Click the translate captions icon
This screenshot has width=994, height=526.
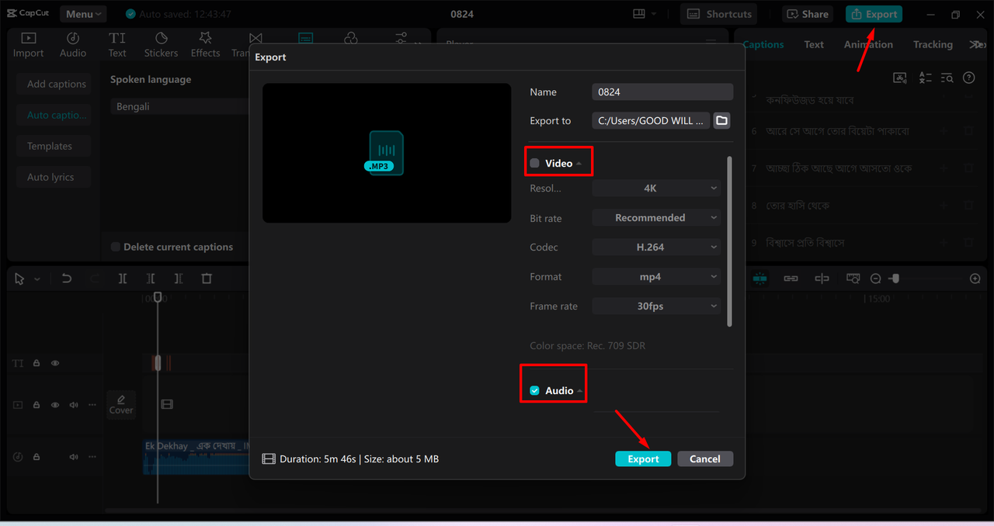pos(925,78)
